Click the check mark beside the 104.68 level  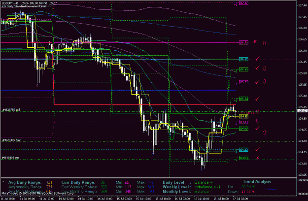tap(257, 128)
